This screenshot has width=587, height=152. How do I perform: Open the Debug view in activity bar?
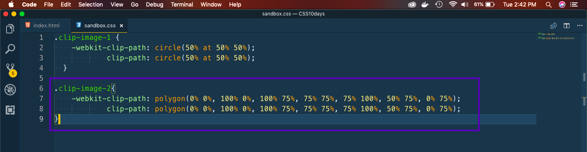pyautogui.click(x=10, y=90)
